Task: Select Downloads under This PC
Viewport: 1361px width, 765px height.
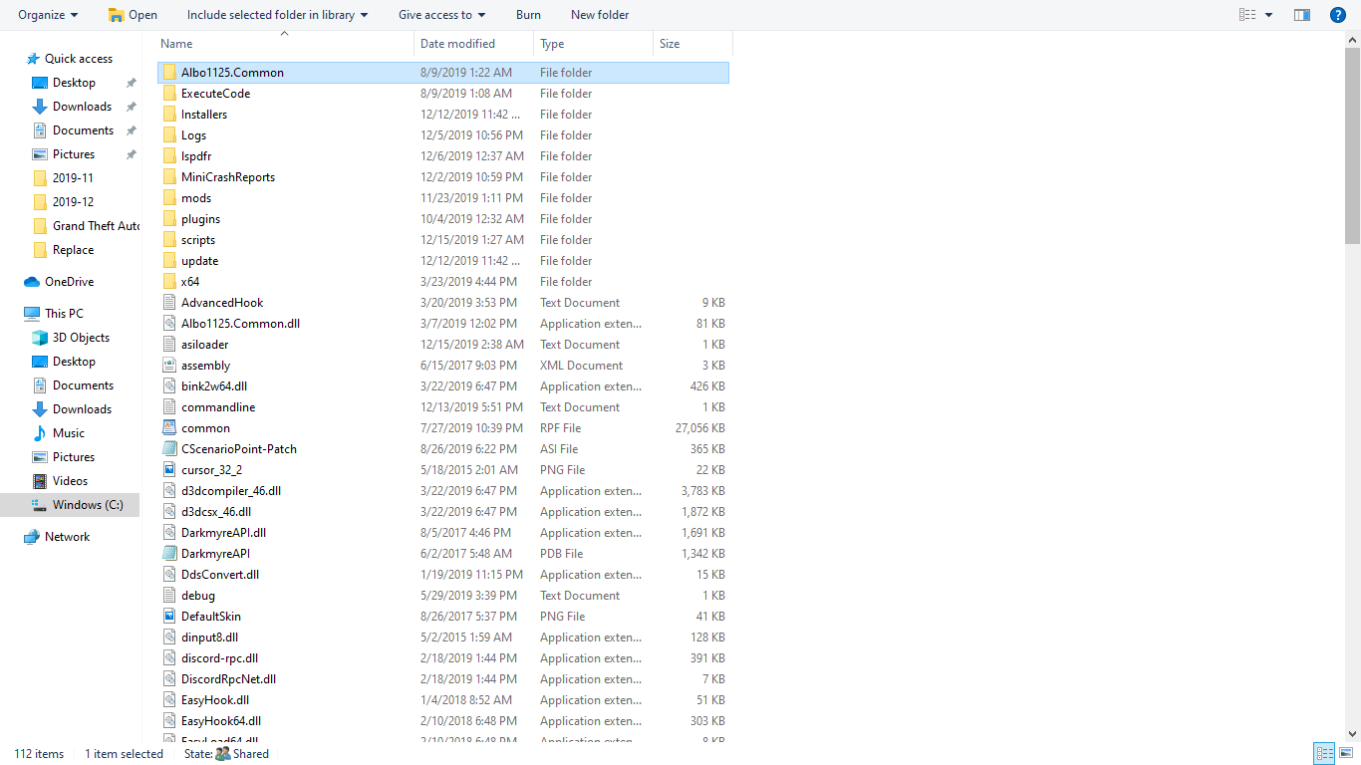Action: [x=83, y=409]
